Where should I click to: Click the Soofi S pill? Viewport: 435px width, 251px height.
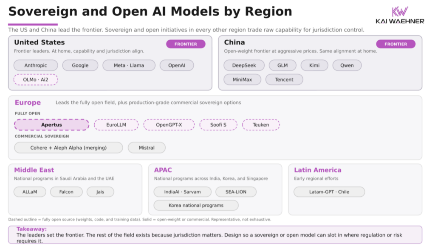pyautogui.click(x=218, y=125)
